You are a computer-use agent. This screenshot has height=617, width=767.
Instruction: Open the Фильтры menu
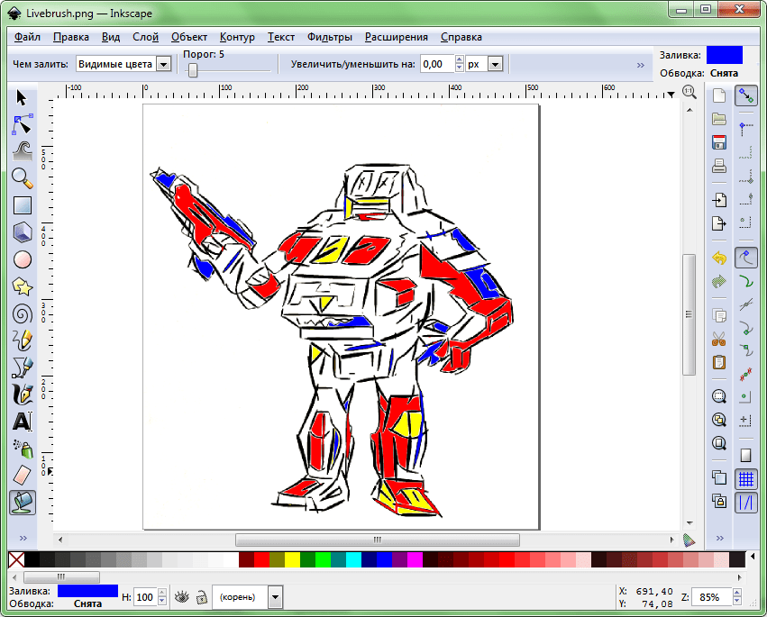pos(329,37)
